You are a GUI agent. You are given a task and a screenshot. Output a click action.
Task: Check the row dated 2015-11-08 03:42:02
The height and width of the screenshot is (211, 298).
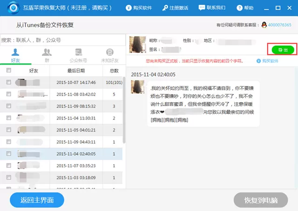point(8,94)
